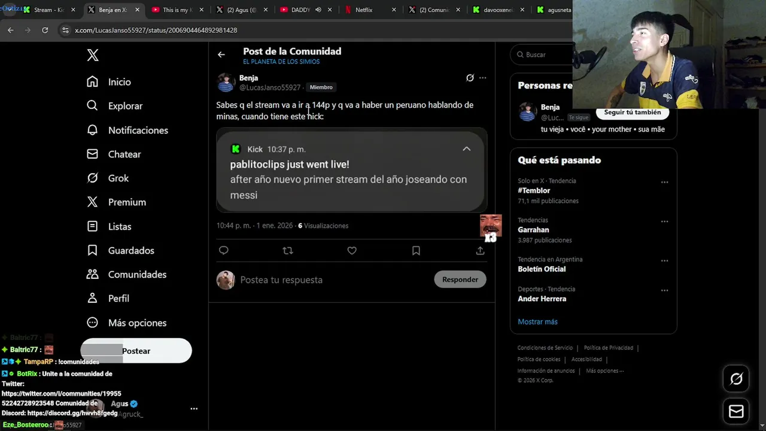
Task: Click the repost icon
Action: pos(288,251)
